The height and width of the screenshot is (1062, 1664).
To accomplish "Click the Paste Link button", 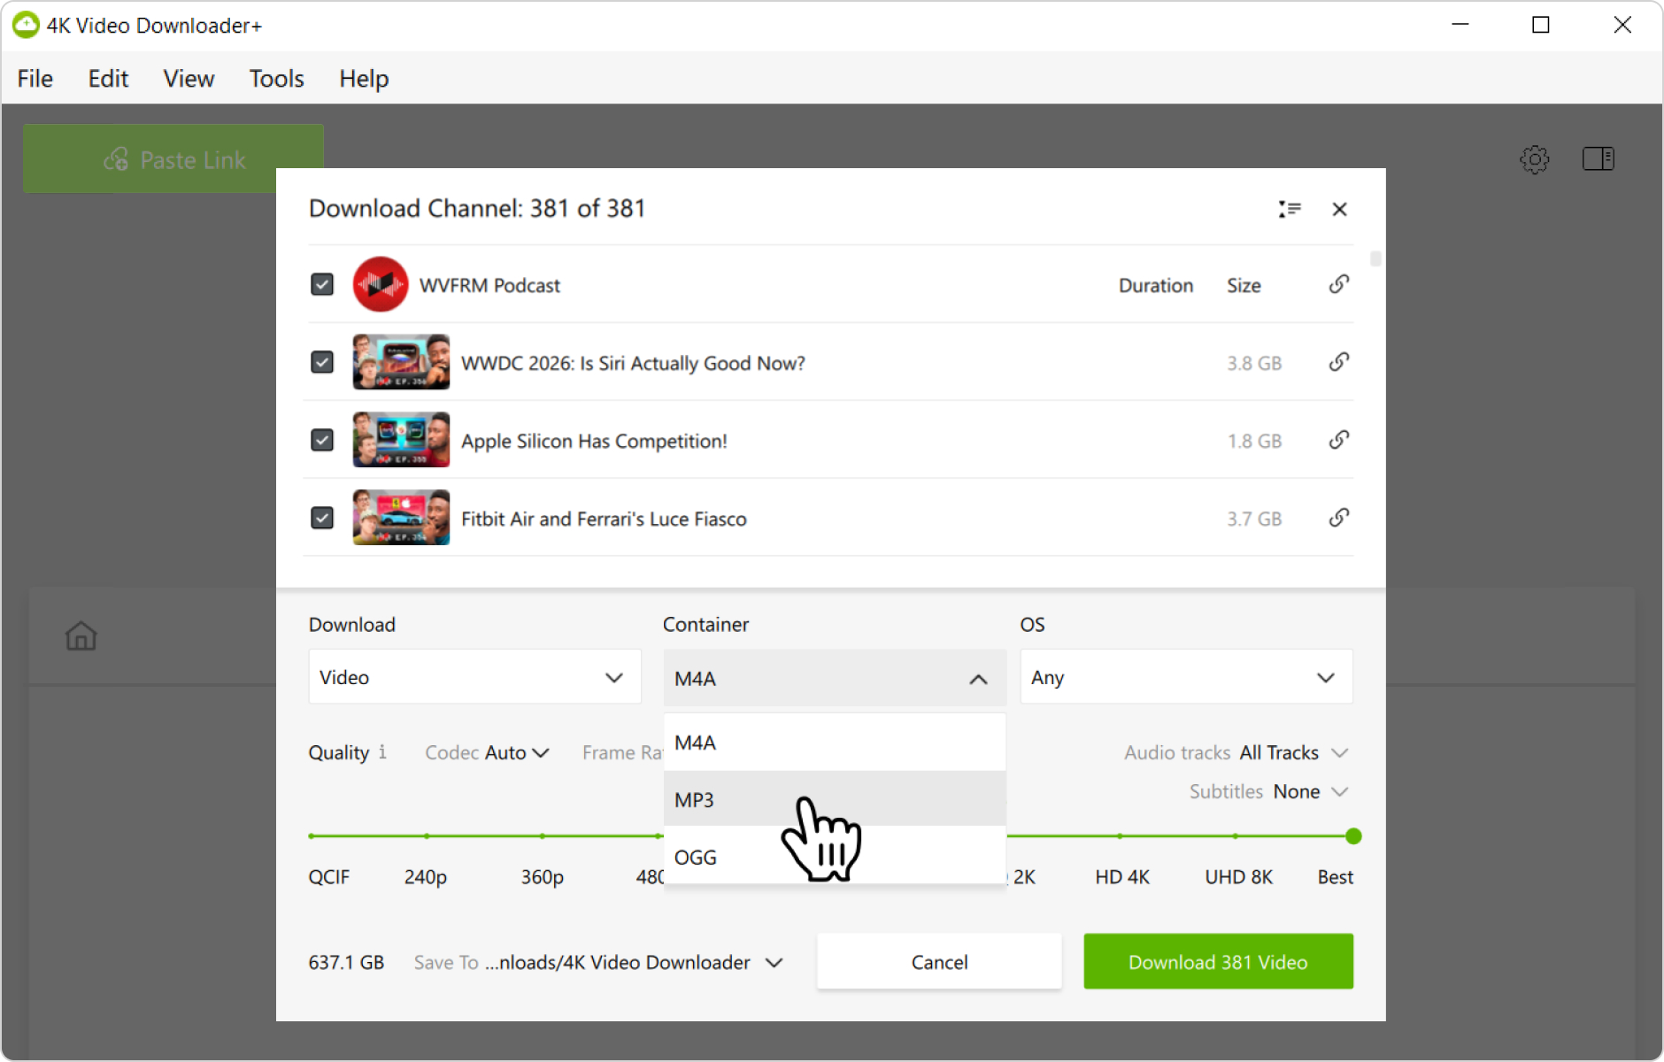I will pyautogui.click(x=173, y=159).
